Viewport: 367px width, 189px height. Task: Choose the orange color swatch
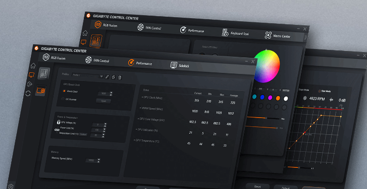[278, 98]
